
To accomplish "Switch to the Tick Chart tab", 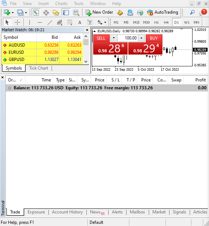I will point(39,68).
